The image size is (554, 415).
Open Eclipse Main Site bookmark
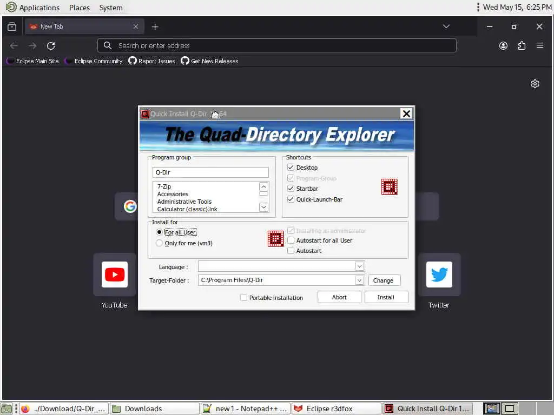(33, 61)
